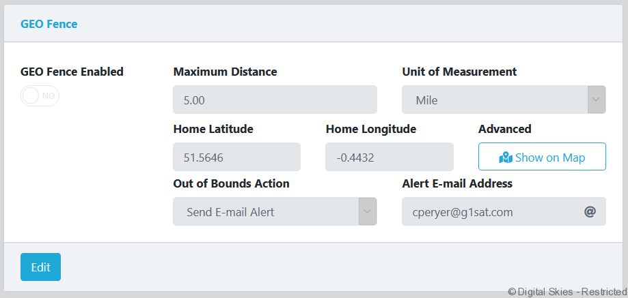The image size is (628, 298).
Task: Focus the Maximum Distance field showing 5.00
Action: [275, 100]
